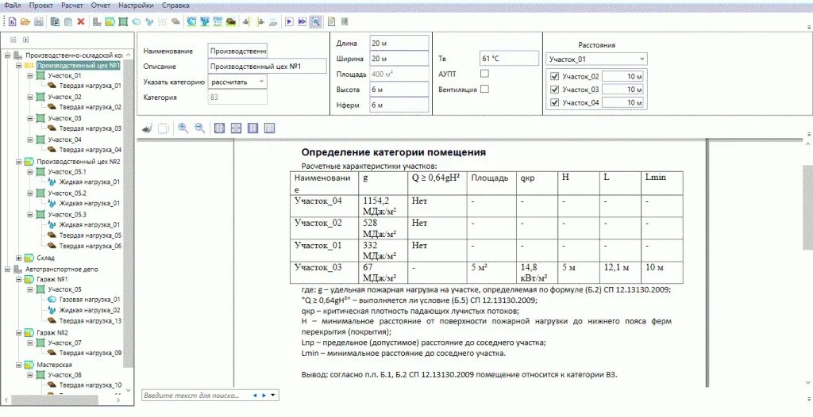Collapse the Участок_05.3 tree node
This screenshot has width=813, height=417.
30,215
